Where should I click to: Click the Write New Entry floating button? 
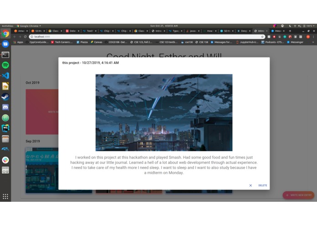coord(298,195)
